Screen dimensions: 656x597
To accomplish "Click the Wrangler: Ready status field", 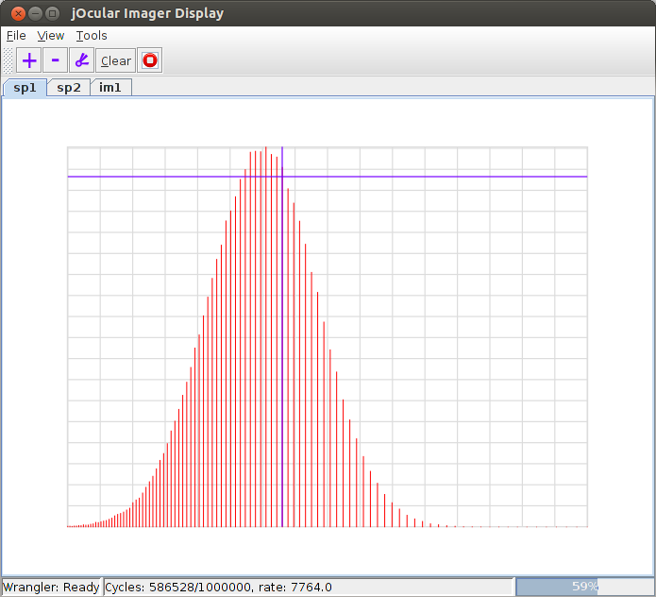I will click(51, 587).
